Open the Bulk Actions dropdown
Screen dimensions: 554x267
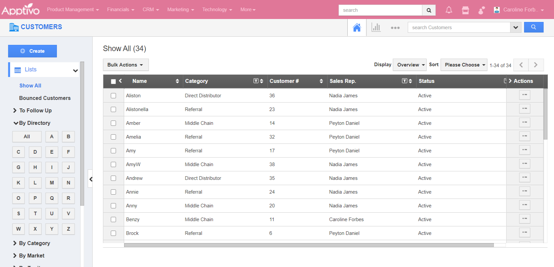(126, 65)
